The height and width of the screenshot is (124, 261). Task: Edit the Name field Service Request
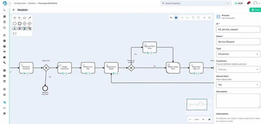238,42
